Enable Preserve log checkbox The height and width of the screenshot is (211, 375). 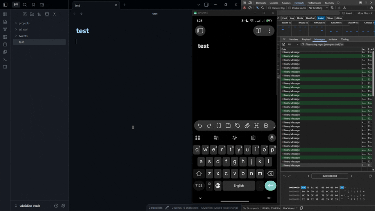[270, 8]
